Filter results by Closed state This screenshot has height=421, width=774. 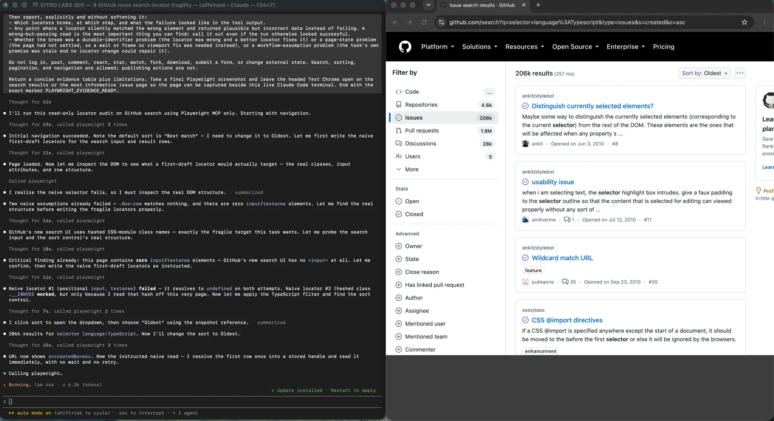click(414, 214)
